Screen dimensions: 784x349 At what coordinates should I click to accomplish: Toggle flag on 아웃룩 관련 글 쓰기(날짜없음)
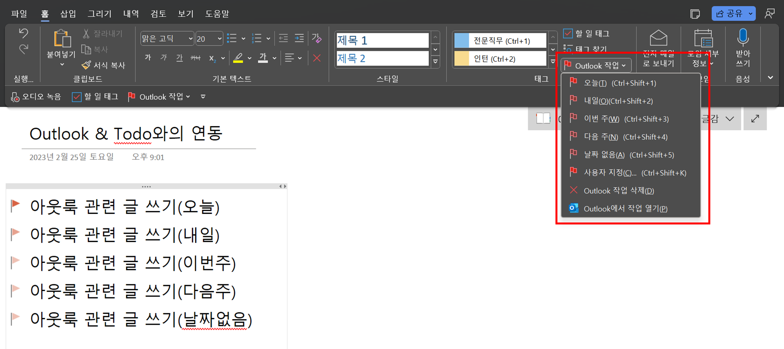[x=15, y=319]
